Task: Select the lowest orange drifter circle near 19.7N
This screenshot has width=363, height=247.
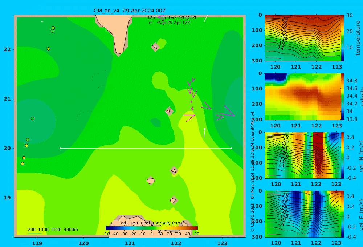Action: pyautogui.click(x=23, y=163)
